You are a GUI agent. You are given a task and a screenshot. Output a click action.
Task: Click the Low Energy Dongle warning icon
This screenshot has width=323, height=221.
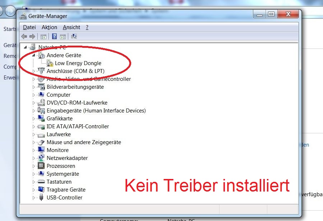(50, 63)
